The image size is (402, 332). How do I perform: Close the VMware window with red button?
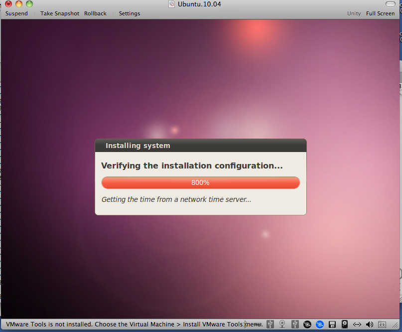(8, 4)
